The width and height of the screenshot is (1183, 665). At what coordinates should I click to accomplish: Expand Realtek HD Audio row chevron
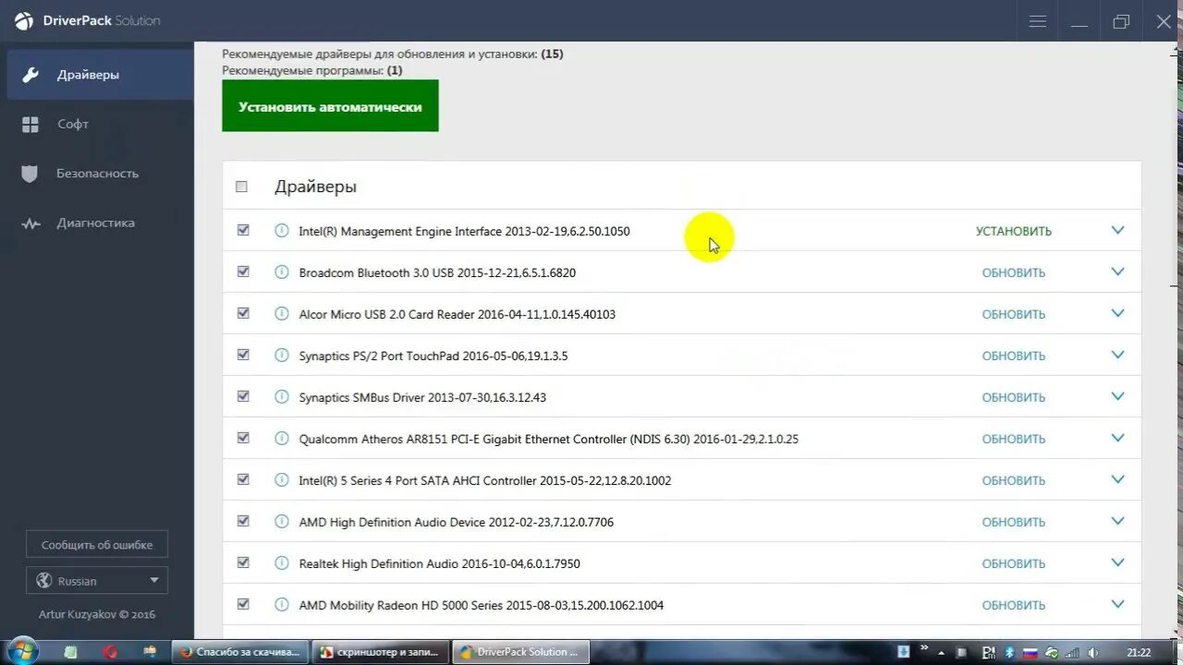1117,562
